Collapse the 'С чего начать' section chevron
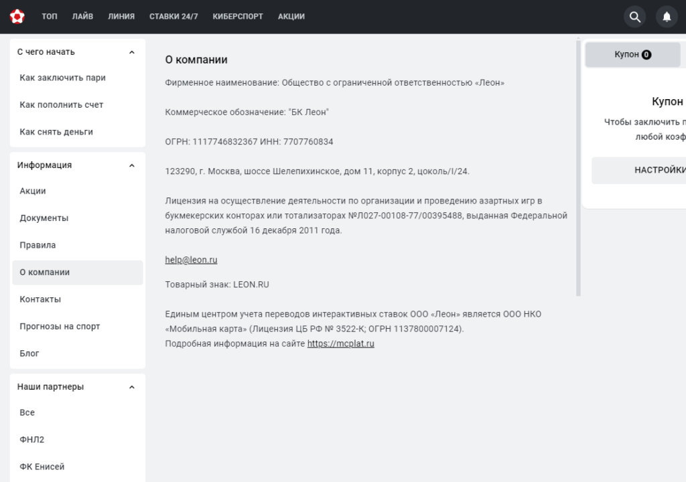 pyautogui.click(x=132, y=52)
